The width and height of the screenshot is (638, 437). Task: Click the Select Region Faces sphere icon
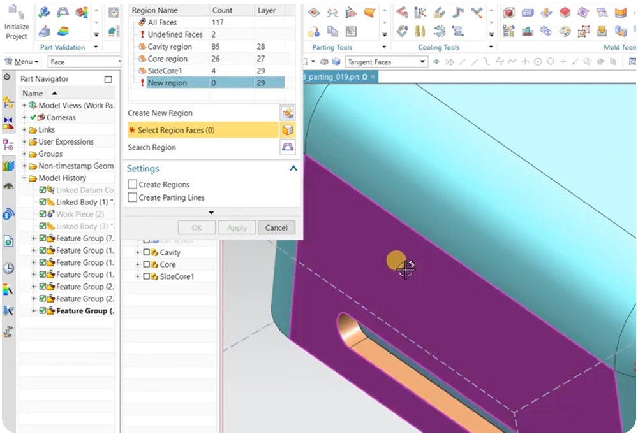[x=288, y=130]
